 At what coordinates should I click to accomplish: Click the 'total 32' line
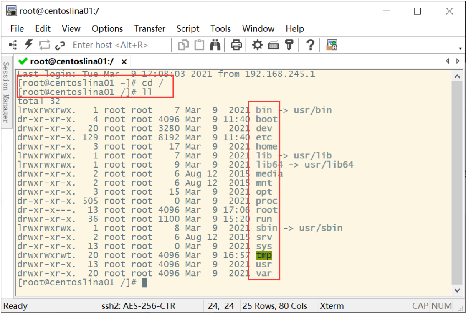pos(39,101)
